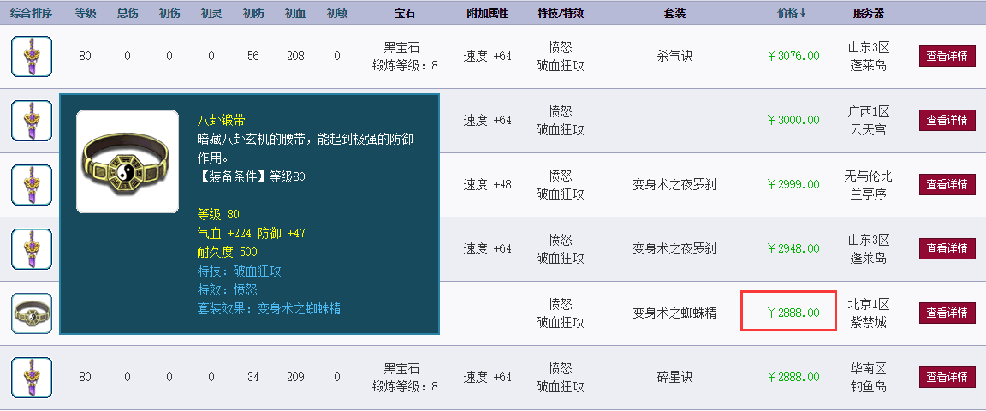
Task: Click ¥2888.00 price in 北京1区 row
Action: pyautogui.click(x=793, y=313)
